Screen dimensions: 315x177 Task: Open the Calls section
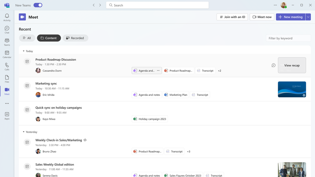[x=7, y=67]
